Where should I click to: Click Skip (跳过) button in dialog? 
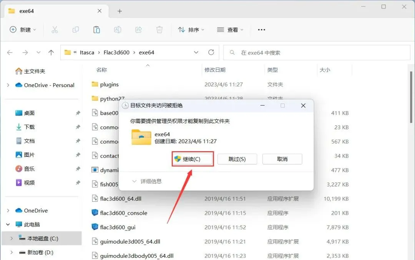pos(237,159)
